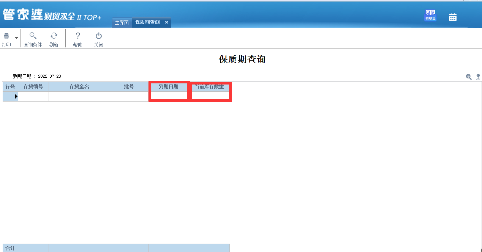Image resolution: width=482 pixels, height=252 pixels.
Task: Click the 存货全名 column header
Action: 79,86
